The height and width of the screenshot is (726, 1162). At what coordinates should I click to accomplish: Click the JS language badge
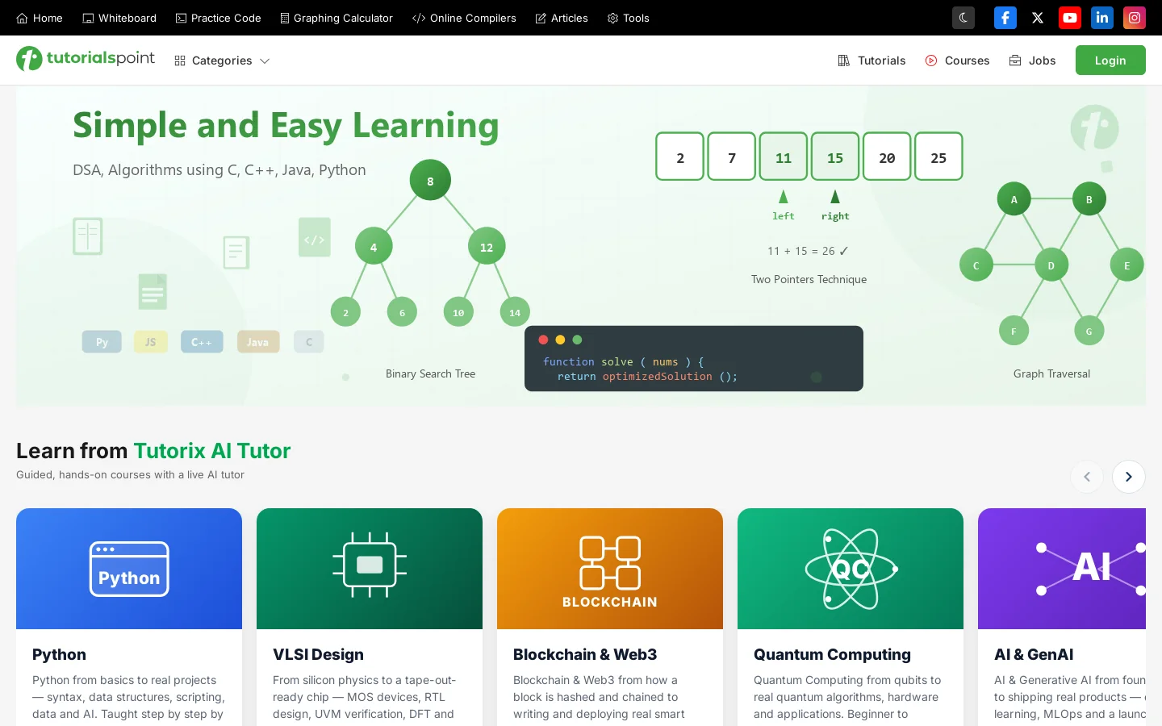click(151, 342)
